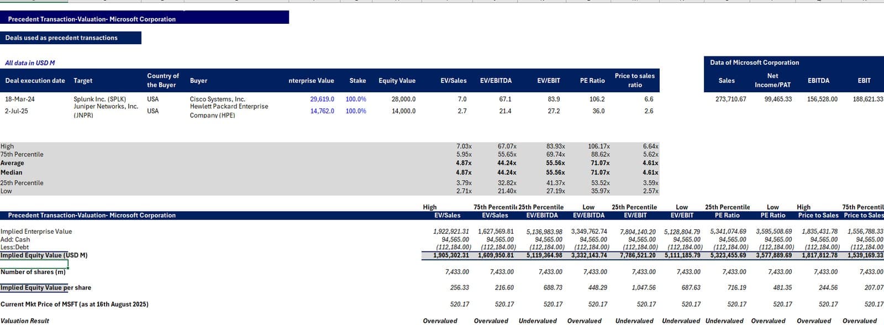Viewport: 884px width, 325px height.
Task: Select implied equity value '3,332,143.74'
Action: [x=588, y=255]
